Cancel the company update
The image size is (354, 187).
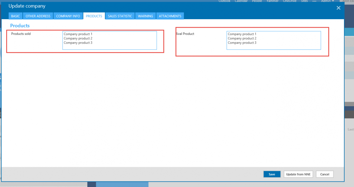324,174
